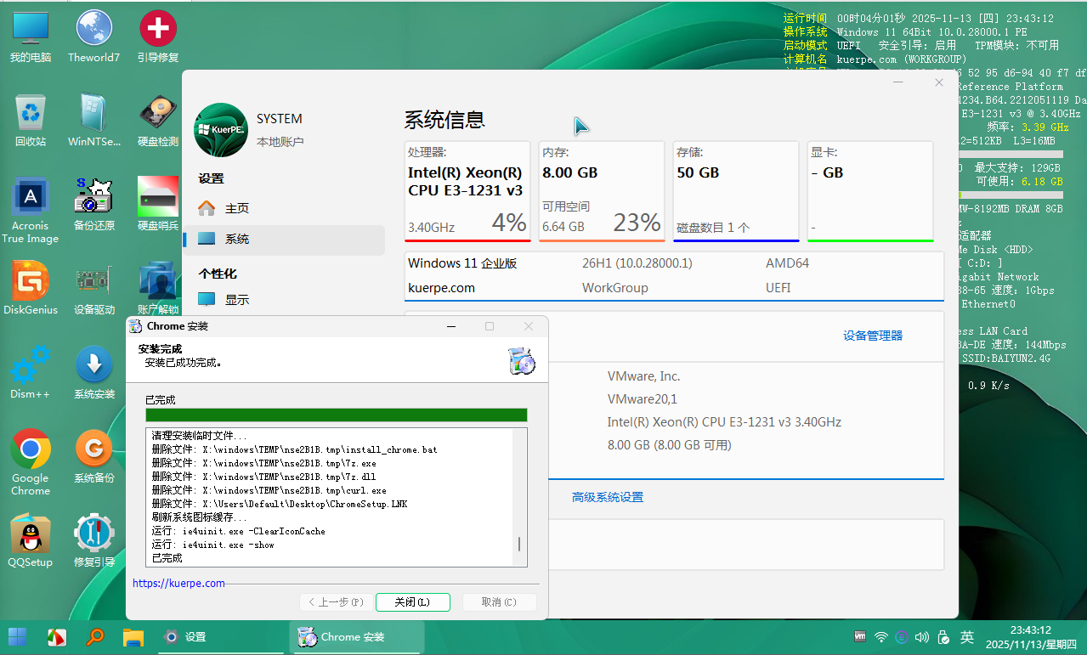Click the https://kuerpe.com link in installer
Screen dimensions: 1087x655
[x=178, y=584]
